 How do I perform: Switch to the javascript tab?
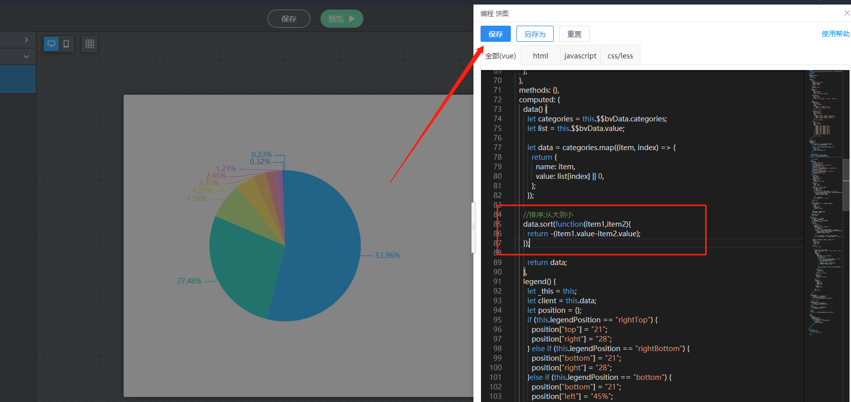(580, 55)
